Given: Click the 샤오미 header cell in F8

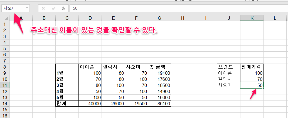Looking at the screenshot, I should pyautogui.click(x=136, y=67).
